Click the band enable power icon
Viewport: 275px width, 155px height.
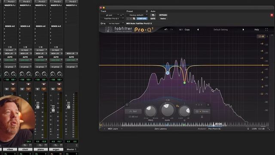tap(127, 105)
